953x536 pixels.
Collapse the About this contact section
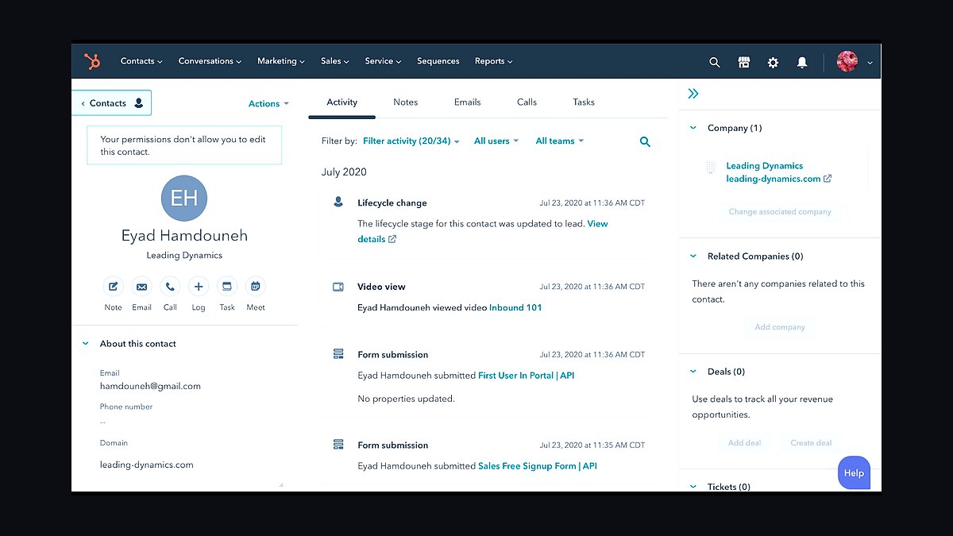pos(86,344)
